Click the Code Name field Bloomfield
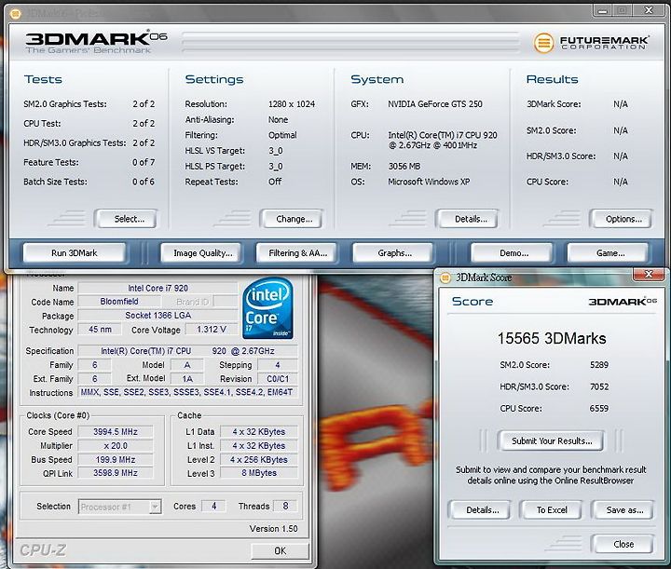Viewport: 671px width, 569px height. coord(119,302)
